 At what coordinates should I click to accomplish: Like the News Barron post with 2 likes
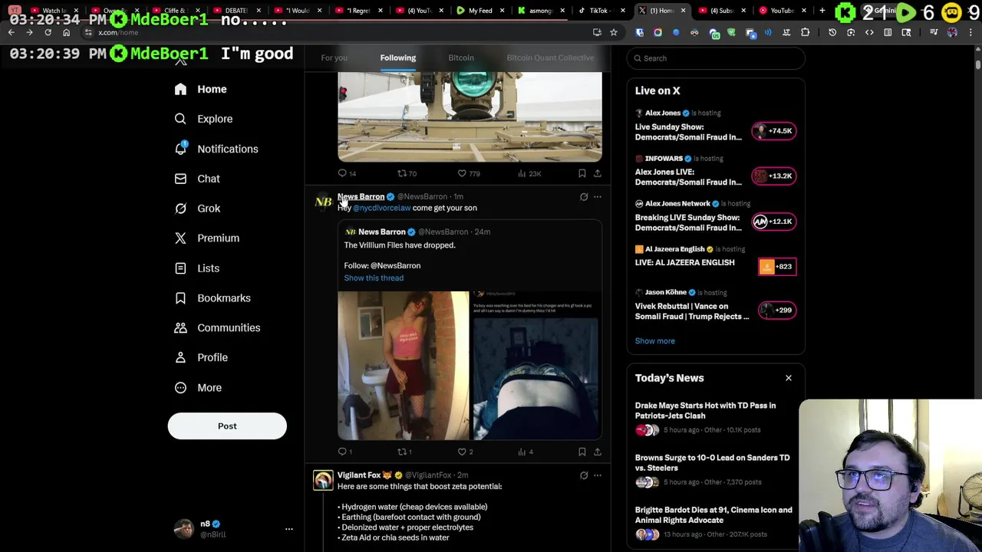pyautogui.click(x=465, y=452)
